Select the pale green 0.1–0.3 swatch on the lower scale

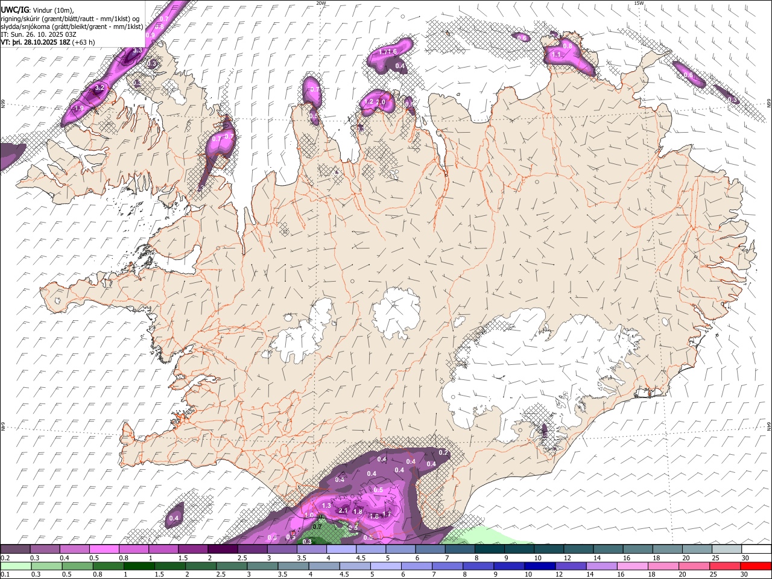coord(15,566)
